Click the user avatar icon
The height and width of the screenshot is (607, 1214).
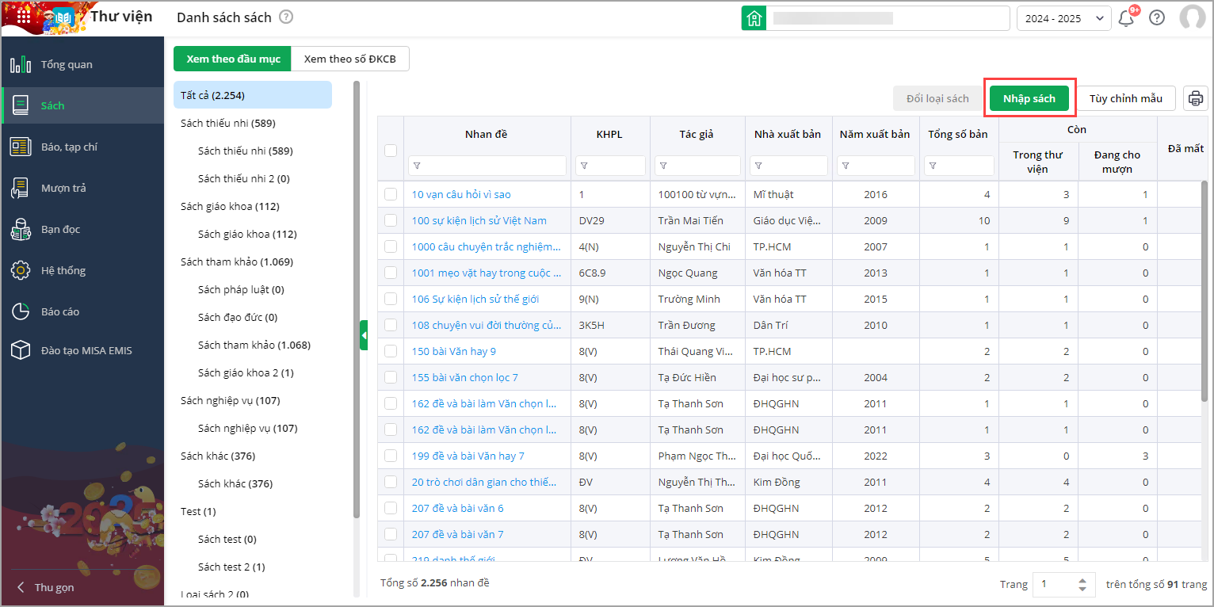(x=1192, y=18)
